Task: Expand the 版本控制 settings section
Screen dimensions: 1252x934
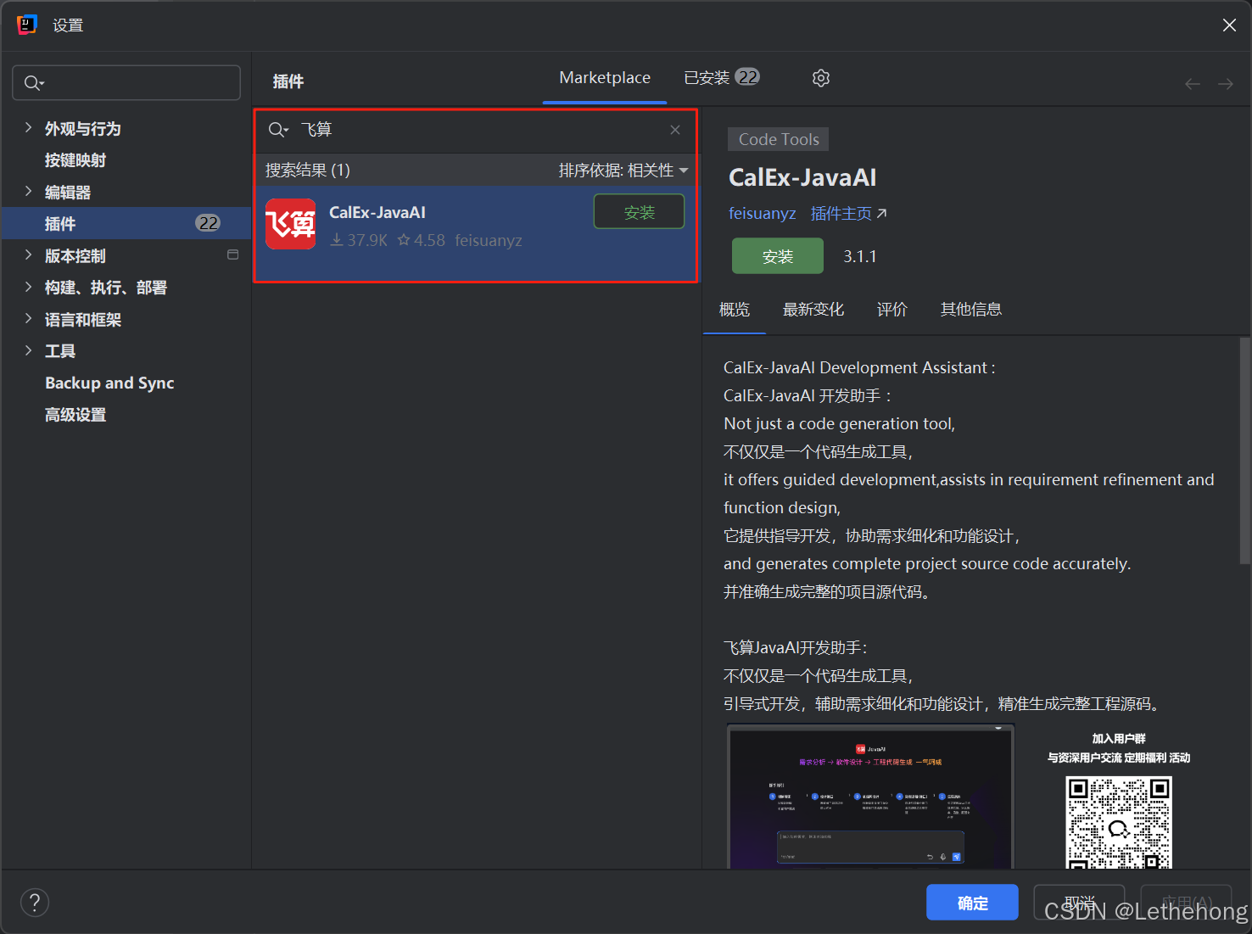Action: click(x=28, y=254)
